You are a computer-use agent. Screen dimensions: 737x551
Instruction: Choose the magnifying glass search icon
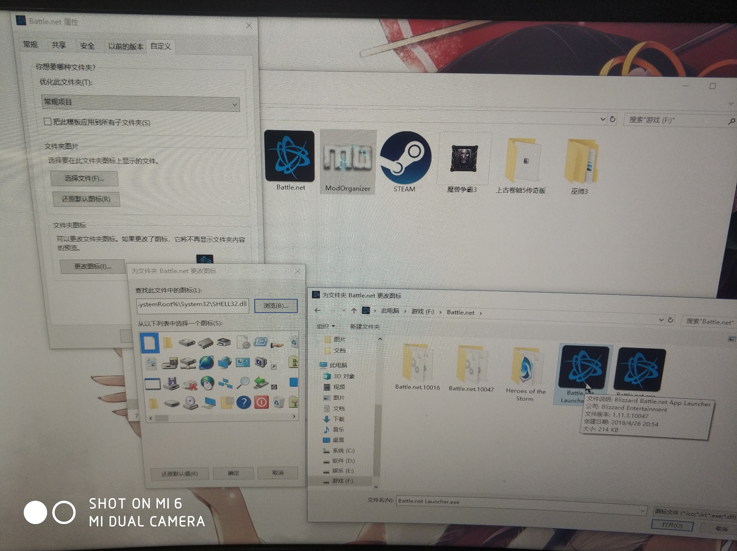pos(243,382)
